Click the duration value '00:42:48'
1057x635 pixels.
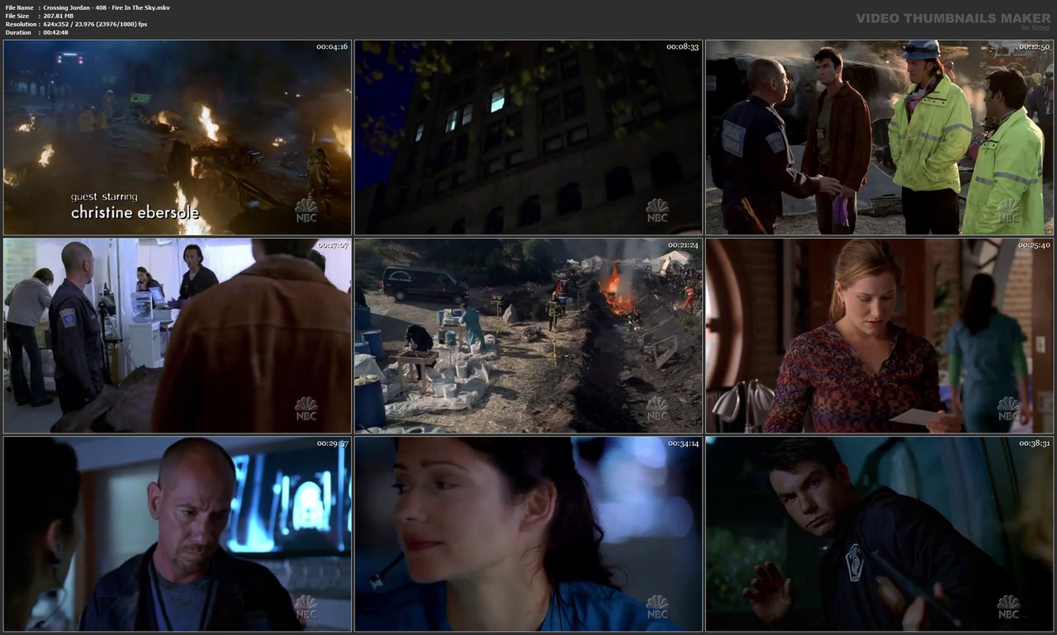pyautogui.click(x=57, y=32)
